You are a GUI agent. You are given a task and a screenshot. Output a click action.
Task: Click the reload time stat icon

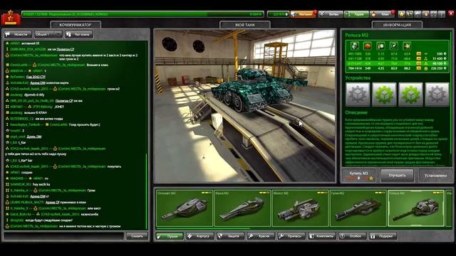pyautogui.click(x=380, y=46)
